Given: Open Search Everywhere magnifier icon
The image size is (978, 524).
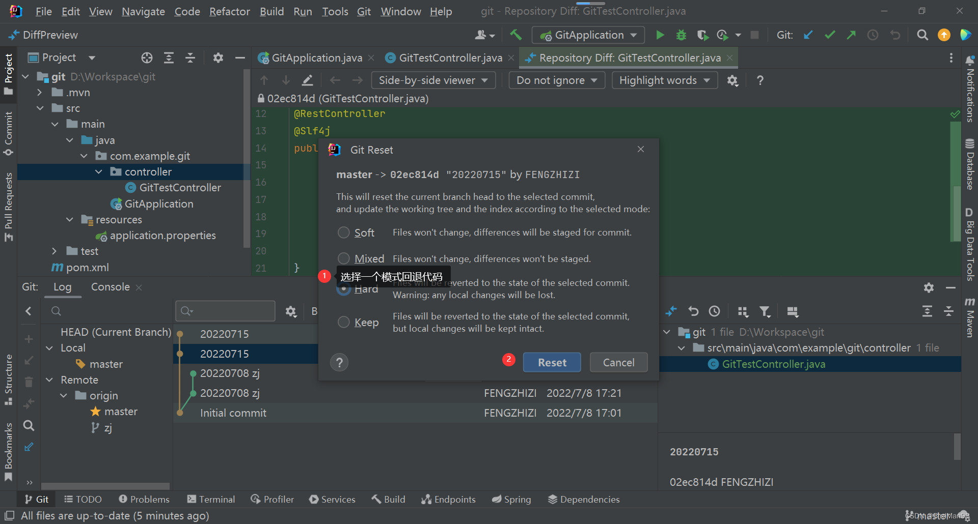Looking at the screenshot, I should point(922,35).
